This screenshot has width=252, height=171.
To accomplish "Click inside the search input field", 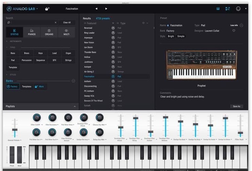I will (33, 22).
